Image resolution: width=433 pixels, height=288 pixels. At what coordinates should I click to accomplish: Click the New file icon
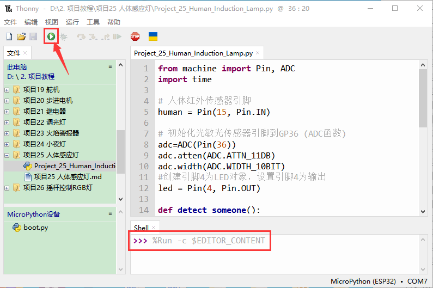click(x=9, y=36)
